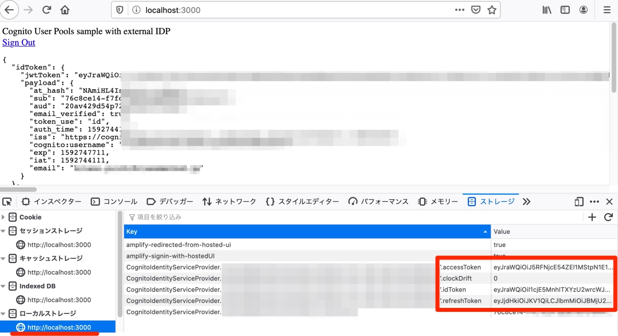Viewport: 618px width, 336px height.
Task: Click the browser home button
Action: point(65,10)
